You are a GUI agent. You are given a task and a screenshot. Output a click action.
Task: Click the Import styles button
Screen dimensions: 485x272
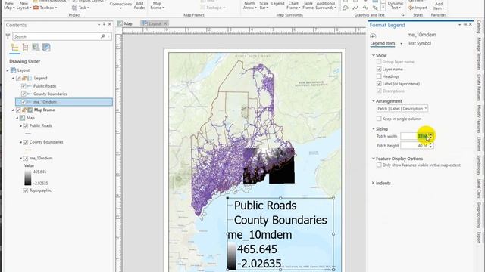tap(418, 8)
